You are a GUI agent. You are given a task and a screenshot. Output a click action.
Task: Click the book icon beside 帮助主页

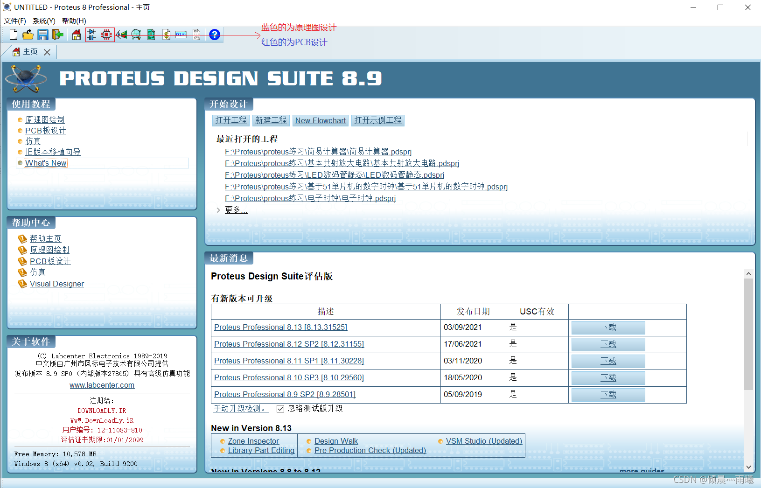pos(22,238)
